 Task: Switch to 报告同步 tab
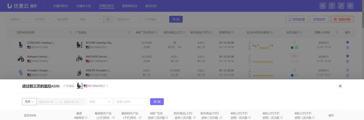point(151,6)
